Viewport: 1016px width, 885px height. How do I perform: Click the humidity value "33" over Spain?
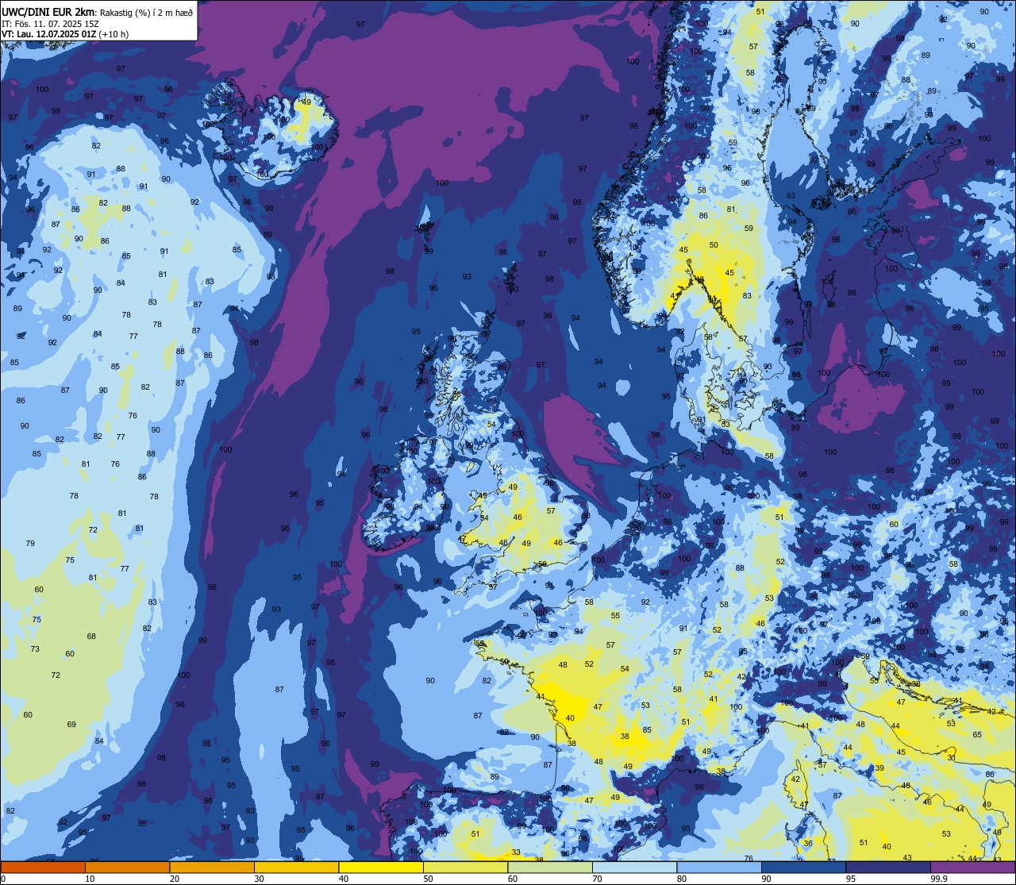(x=516, y=852)
